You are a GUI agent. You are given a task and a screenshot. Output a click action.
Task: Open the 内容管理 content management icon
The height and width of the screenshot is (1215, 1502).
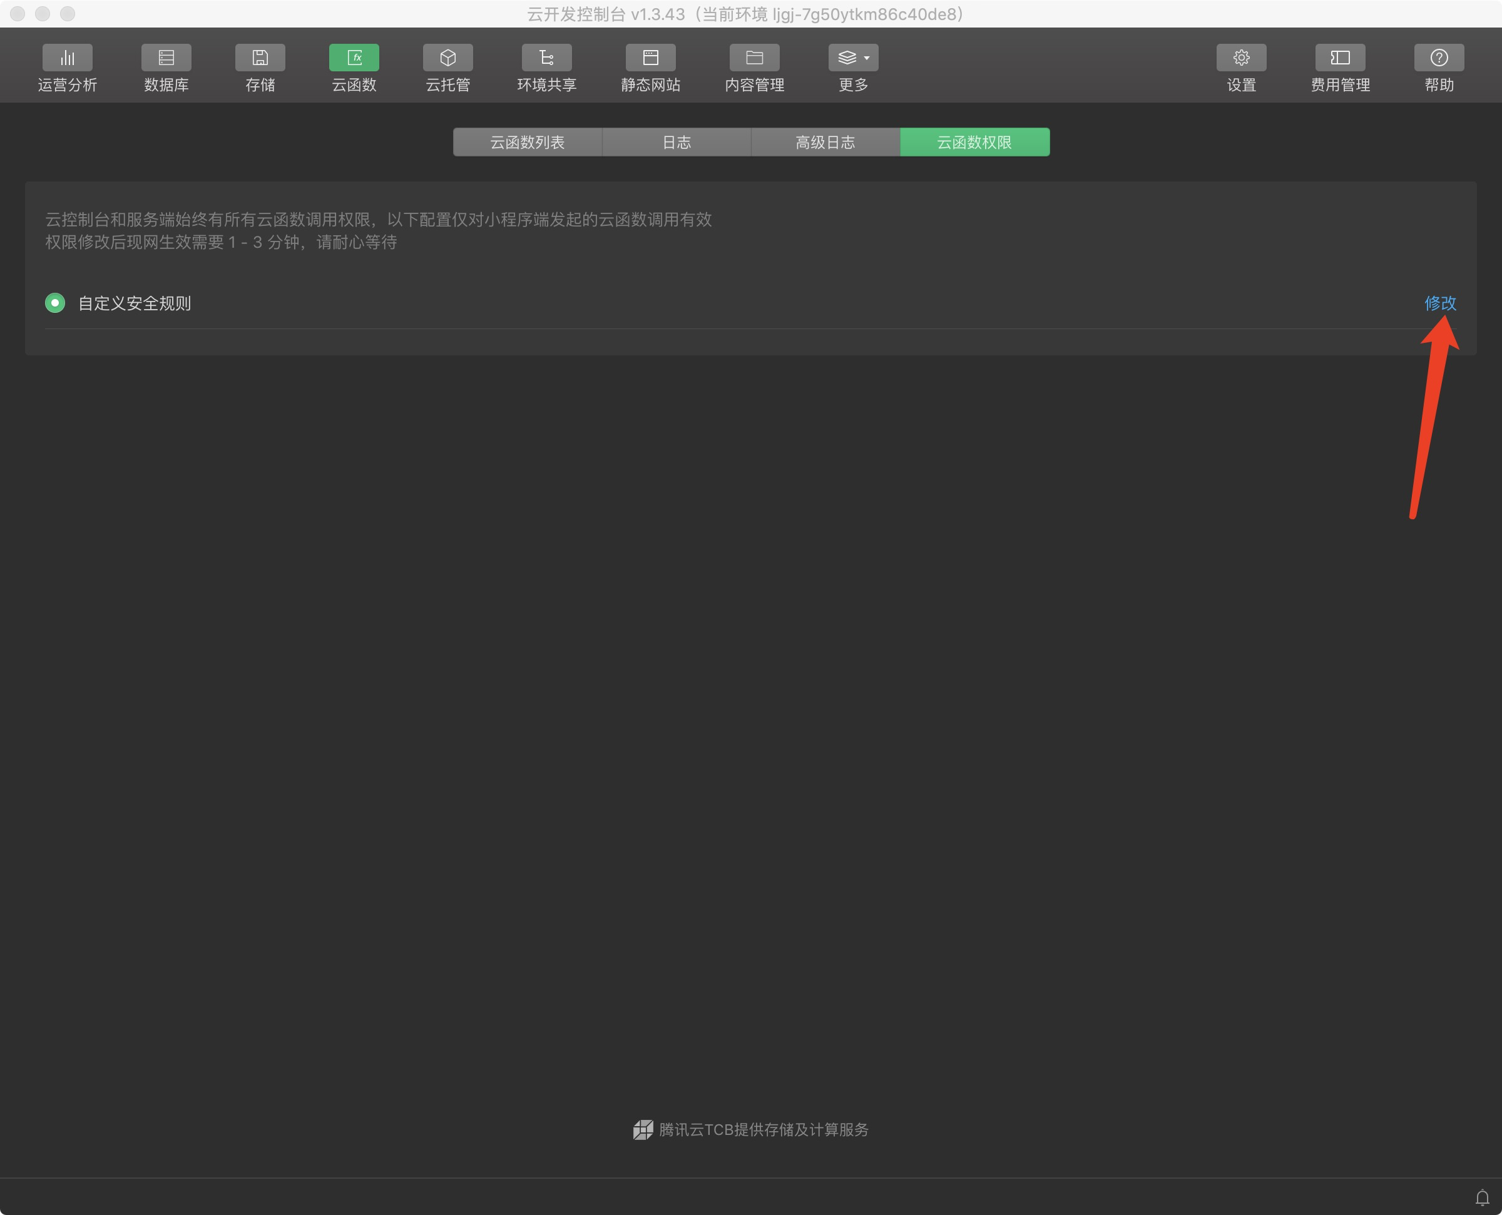[x=754, y=58]
